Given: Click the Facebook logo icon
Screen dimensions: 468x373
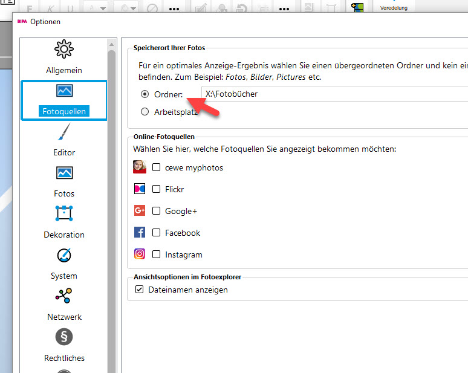Looking at the screenshot, I should pyautogui.click(x=140, y=232).
